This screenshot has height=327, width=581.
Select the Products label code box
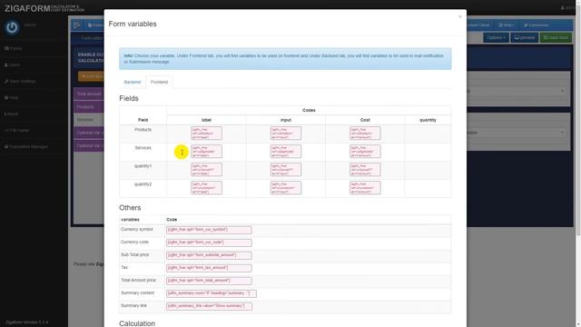(x=206, y=134)
